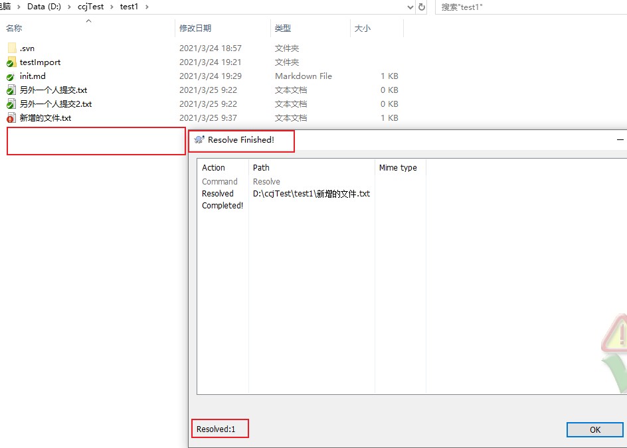Open the testImport folder icon
This screenshot has width=627, height=448.
pos(11,62)
